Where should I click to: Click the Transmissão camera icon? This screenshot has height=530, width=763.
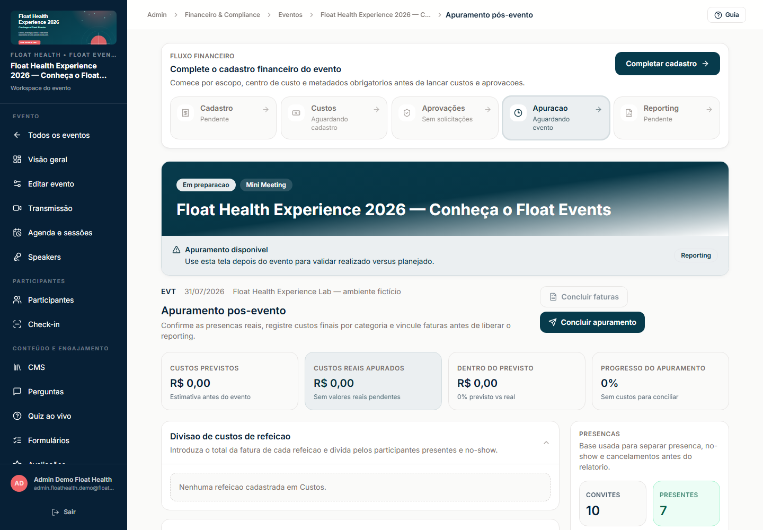(17, 208)
